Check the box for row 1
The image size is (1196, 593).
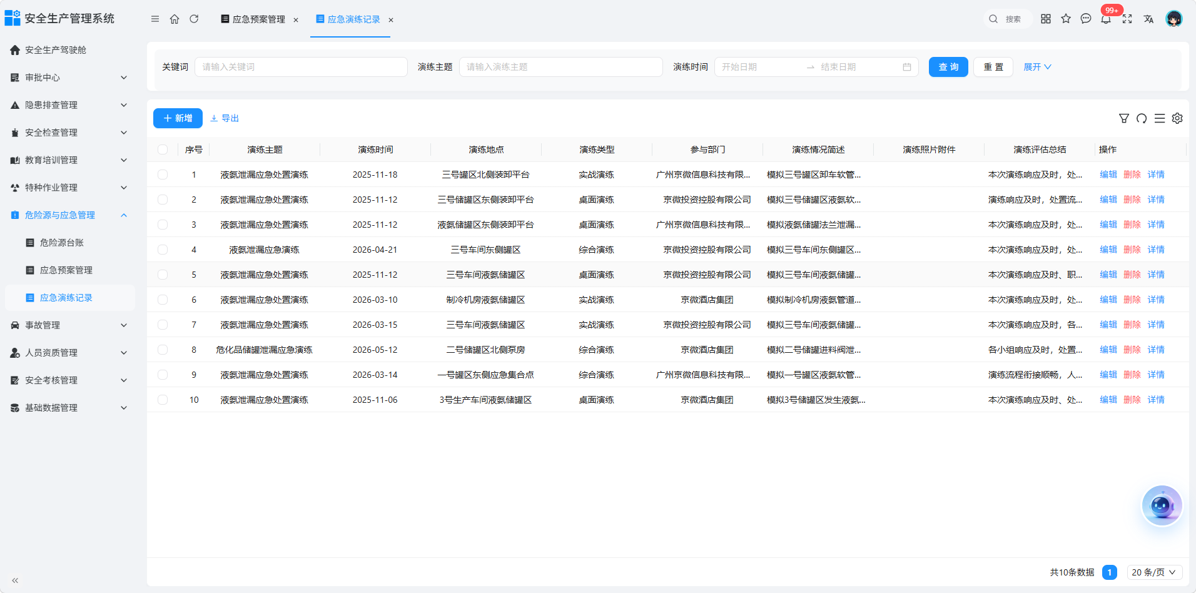pyautogui.click(x=163, y=175)
